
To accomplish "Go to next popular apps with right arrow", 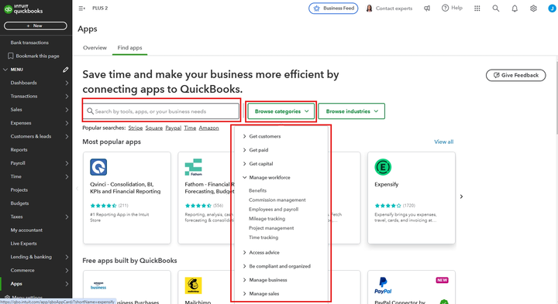I will 461,196.
